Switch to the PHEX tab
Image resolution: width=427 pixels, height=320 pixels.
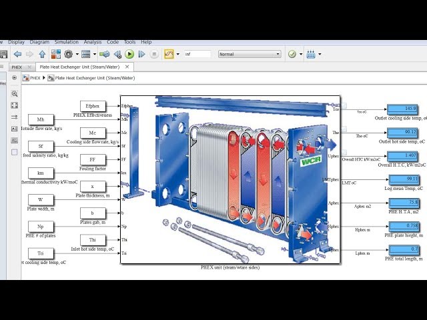17,67
